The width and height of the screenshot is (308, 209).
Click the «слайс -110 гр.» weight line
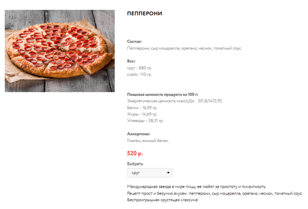click(x=139, y=74)
